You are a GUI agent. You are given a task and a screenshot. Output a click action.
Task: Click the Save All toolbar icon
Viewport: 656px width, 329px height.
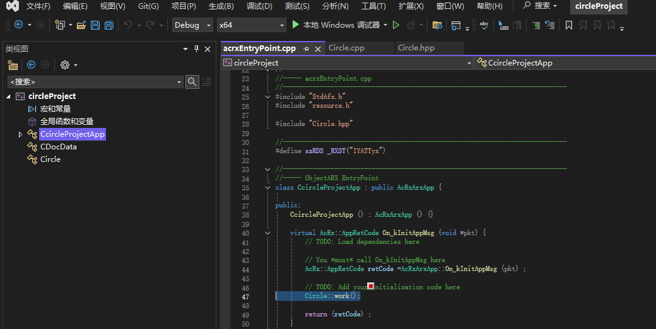click(108, 25)
